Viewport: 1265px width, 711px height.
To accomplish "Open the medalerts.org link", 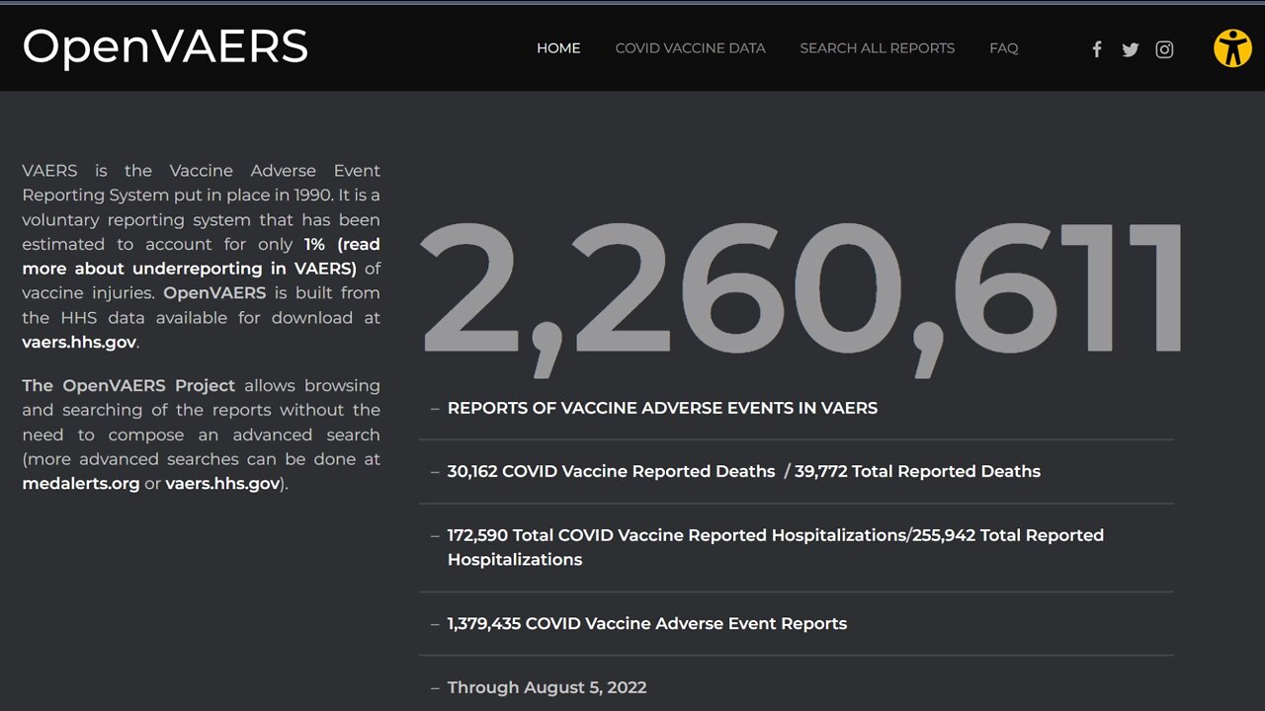I will tap(81, 484).
